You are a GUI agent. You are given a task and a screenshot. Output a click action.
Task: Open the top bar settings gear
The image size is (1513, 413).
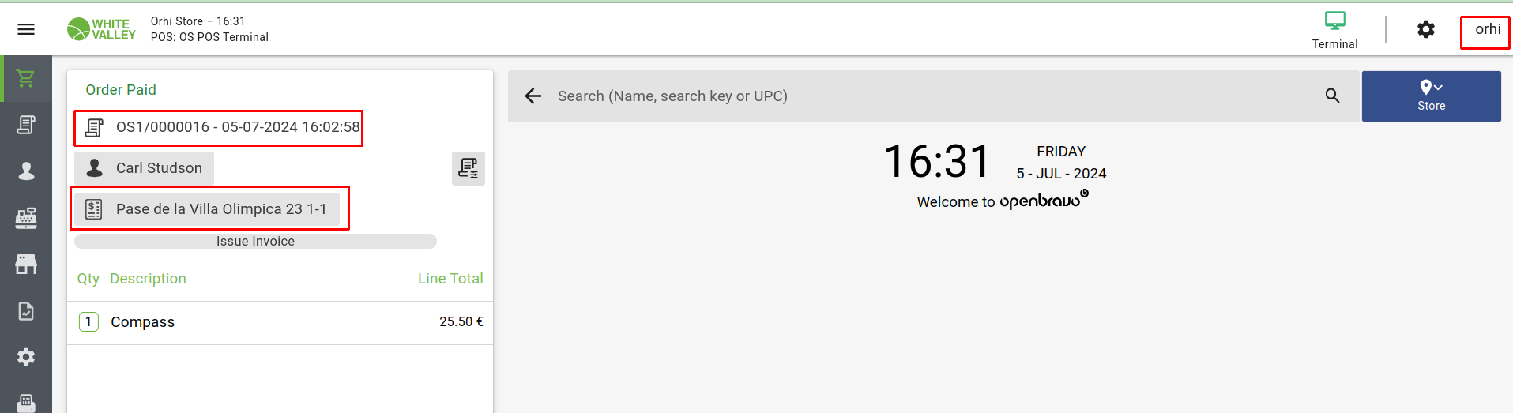1425,30
